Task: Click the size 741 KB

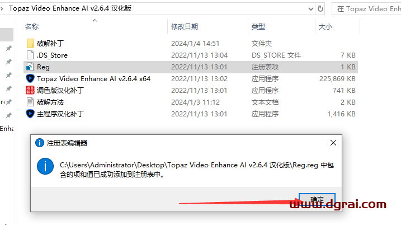Action: click(x=344, y=91)
